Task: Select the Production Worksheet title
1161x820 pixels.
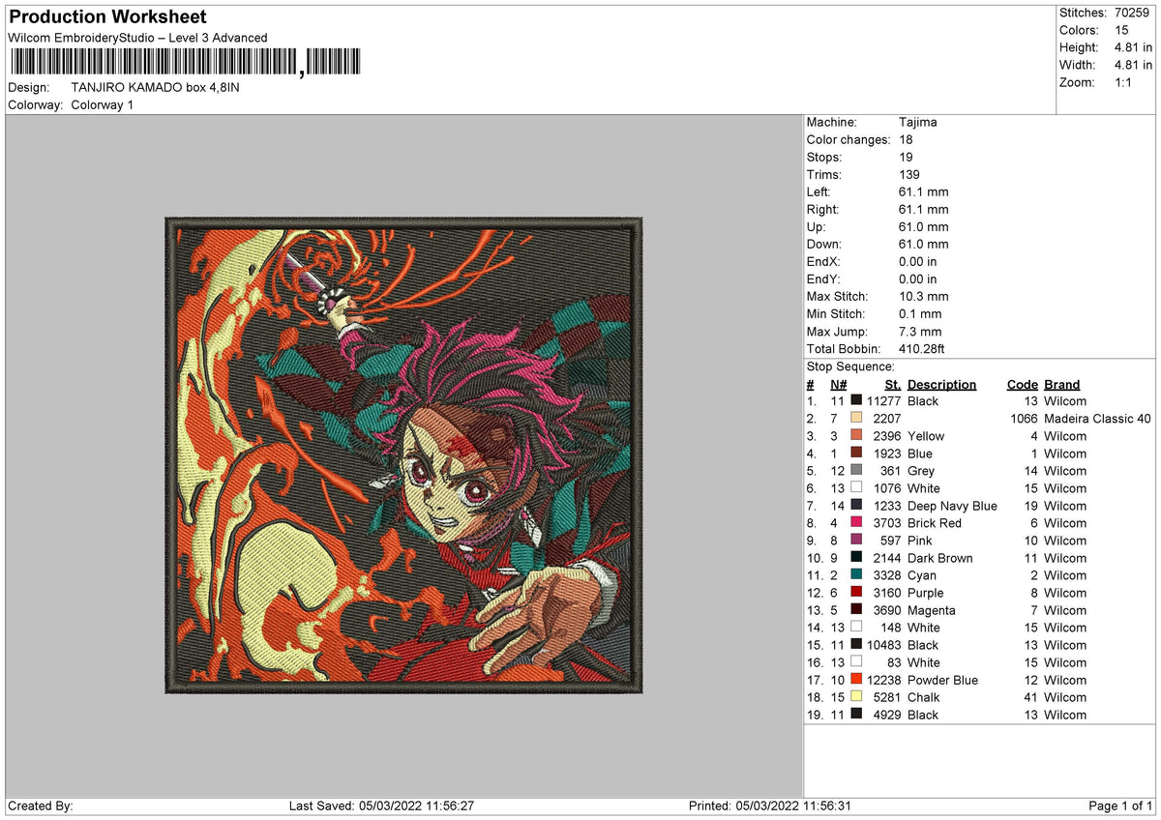Action: (x=107, y=17)
